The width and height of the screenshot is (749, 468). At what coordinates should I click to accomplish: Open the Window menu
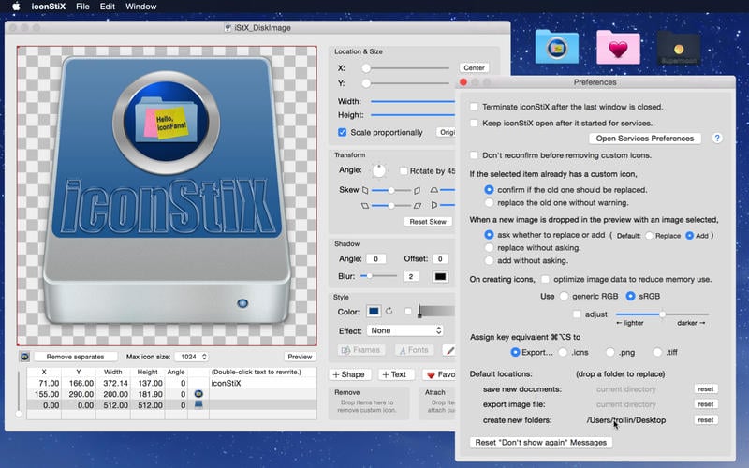point(141,7)
